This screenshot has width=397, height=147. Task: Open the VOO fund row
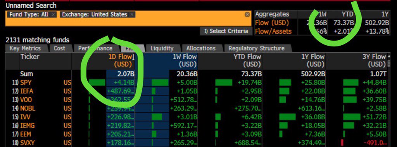197,100
